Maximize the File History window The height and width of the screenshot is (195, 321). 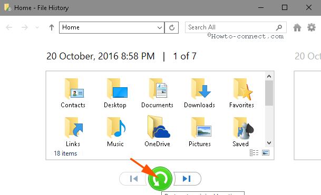pyautogui.click(x=285, y=7)
